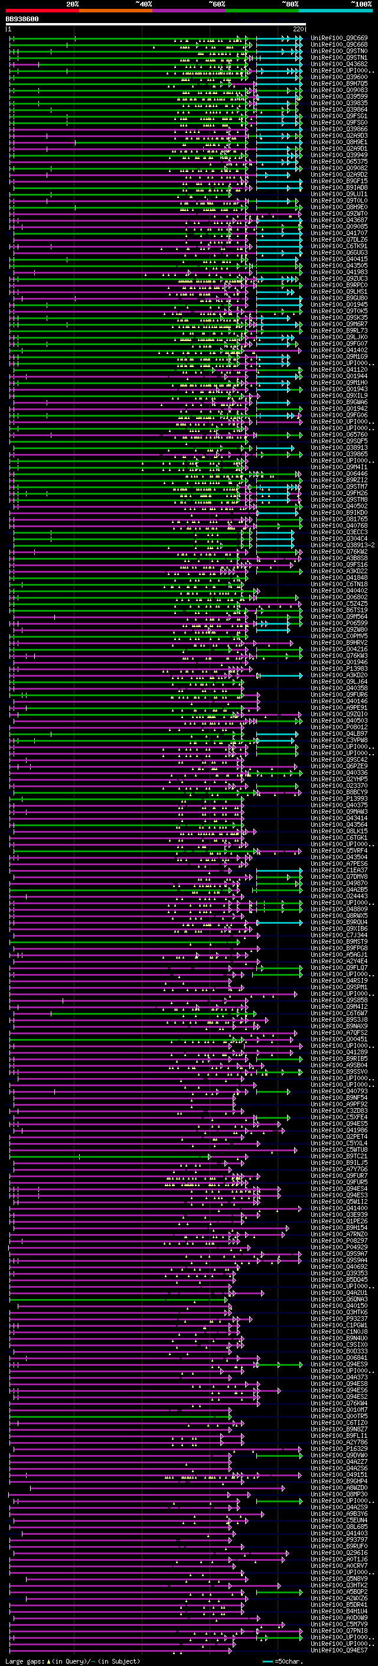Select UniRef100_Q39835 subject label
Screen dimensions: 378x1666
[x=339, y=103]
